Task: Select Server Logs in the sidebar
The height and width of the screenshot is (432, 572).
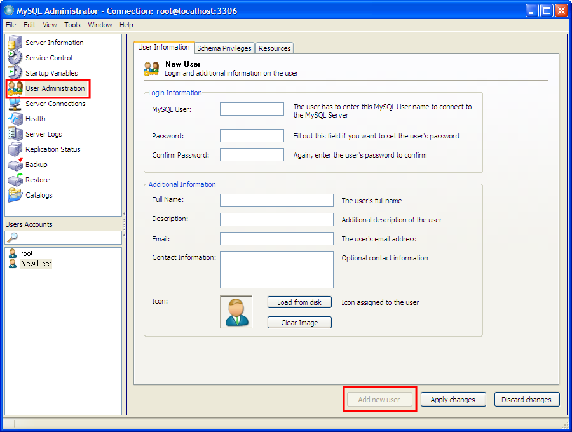Action: pos(44,134)
